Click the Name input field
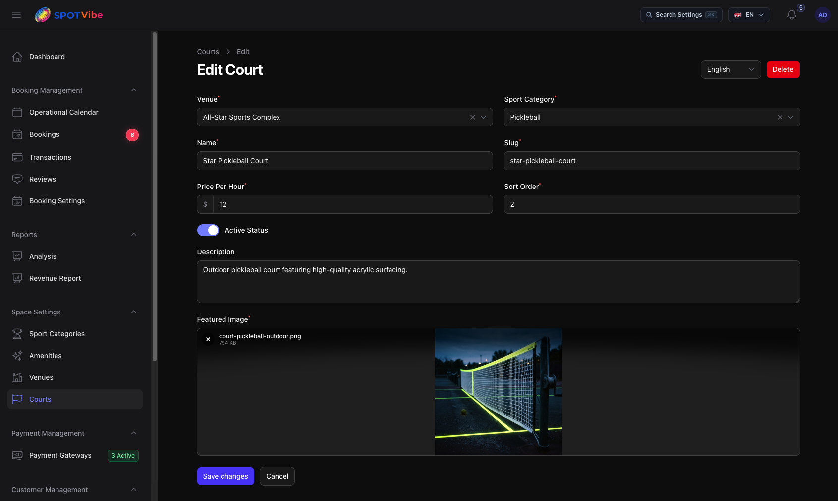838x501 pixels. (345, 161)
